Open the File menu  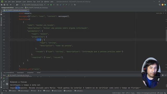click(6, 2)
